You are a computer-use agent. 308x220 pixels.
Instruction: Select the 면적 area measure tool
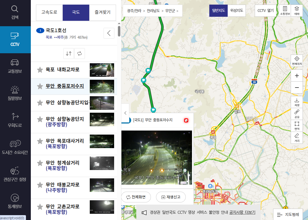click(297, 126)
